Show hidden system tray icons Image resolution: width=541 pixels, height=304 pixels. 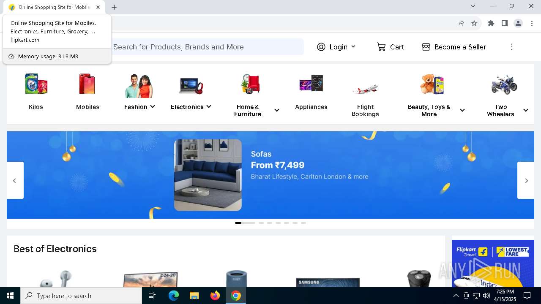(456, 296)
